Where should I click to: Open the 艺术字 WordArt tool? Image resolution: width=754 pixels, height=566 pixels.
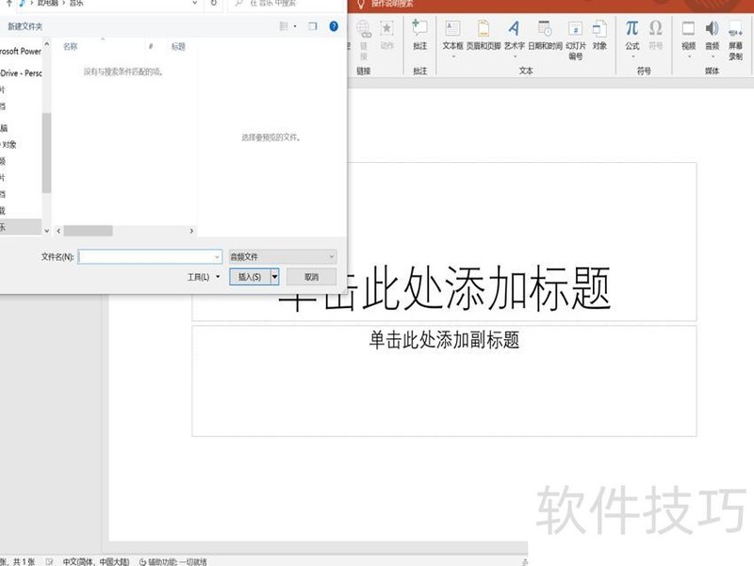(x=514, y=34)
